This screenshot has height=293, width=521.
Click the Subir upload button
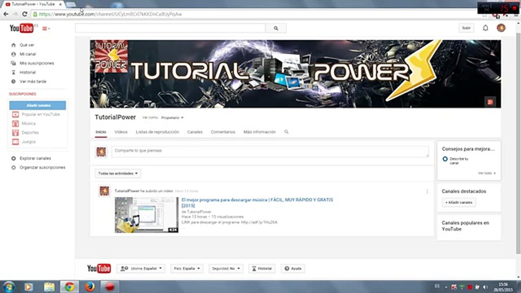(466, 28)
